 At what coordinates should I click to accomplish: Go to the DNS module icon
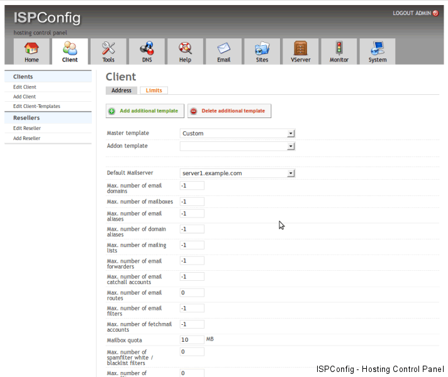click(x=147, y=49)
